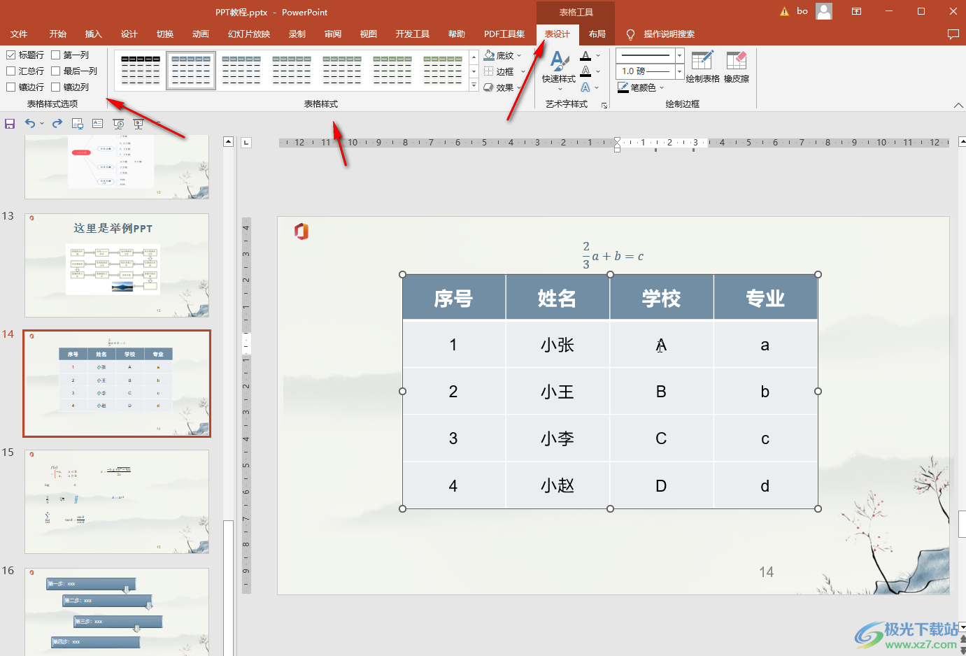Open the comments icon at top right
Screen dimensions: 966x656
tap(953, 34)
